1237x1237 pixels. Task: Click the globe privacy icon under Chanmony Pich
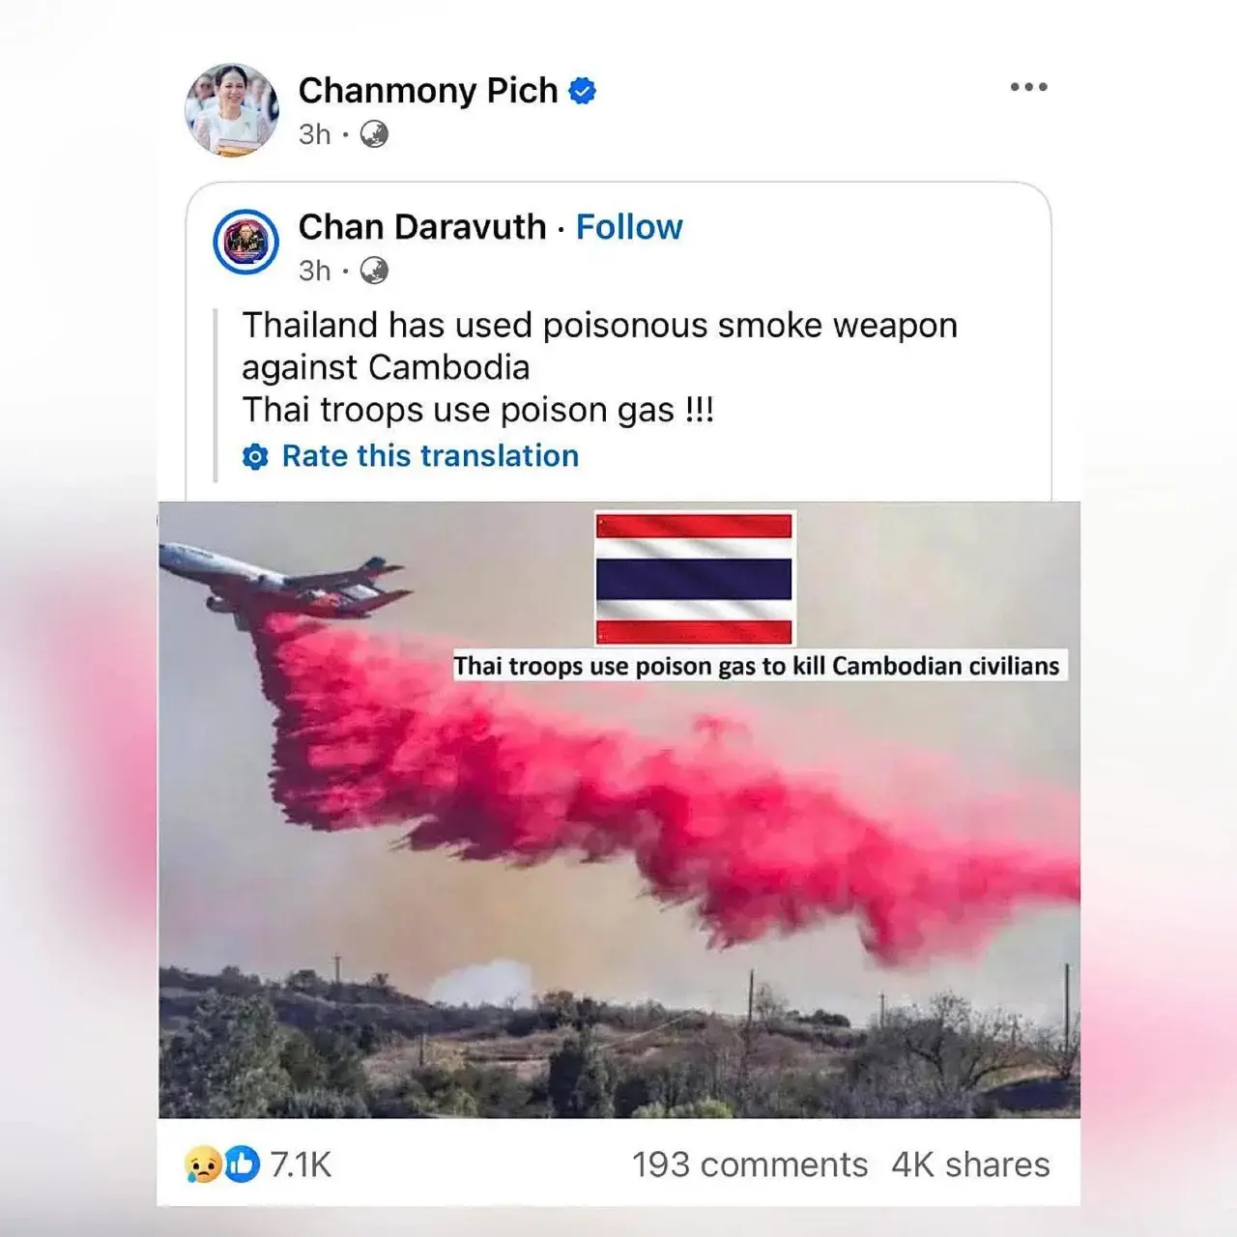pos(374,134)
